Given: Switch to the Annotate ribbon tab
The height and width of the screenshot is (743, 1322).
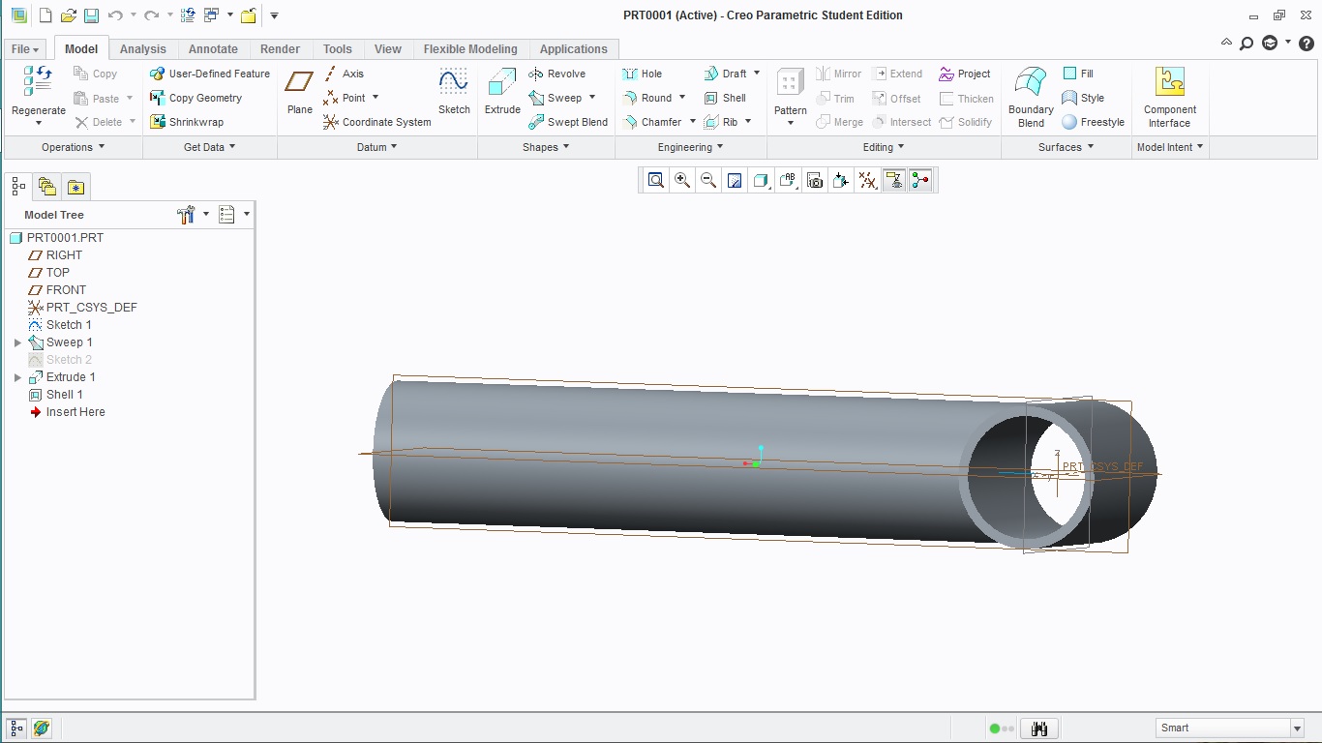Looking at the screenshot, I should click(x=213, y=49).
